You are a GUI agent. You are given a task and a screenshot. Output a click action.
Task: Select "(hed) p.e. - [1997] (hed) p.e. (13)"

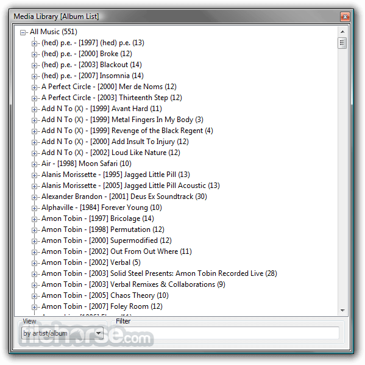point(93,43)
